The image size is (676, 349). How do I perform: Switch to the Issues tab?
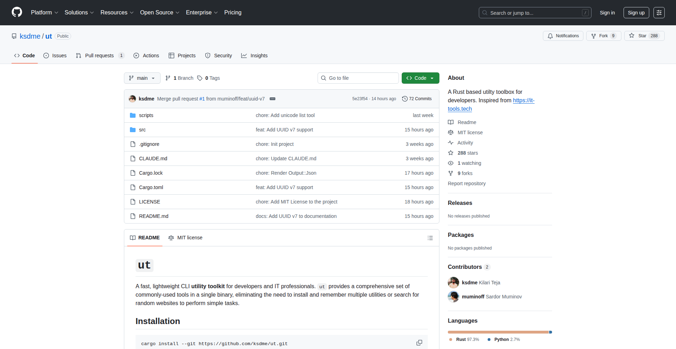point(55,56)
